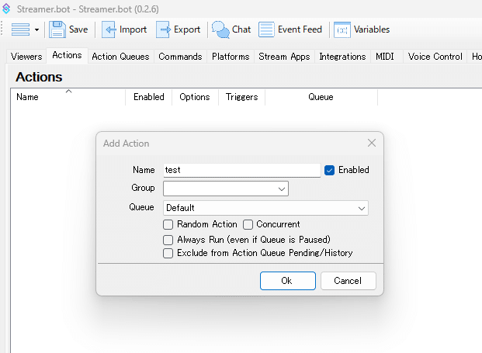Click the sort arrow above Name column
Image resolution: width=482 pixels, height=353 pixels.
tap(68, 92)
